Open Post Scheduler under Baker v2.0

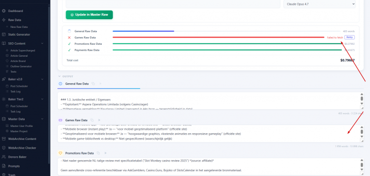(19, 86)
